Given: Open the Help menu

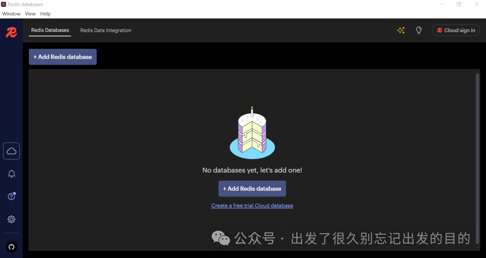Looking at the screenshot, I should point(45,13).
